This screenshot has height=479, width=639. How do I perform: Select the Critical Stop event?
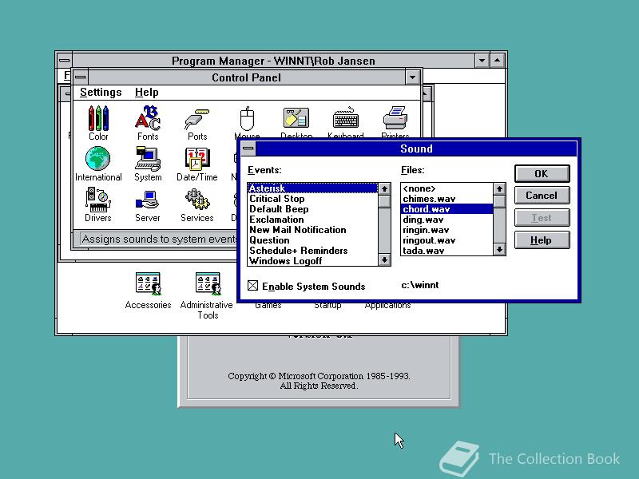tap(312, 199)
